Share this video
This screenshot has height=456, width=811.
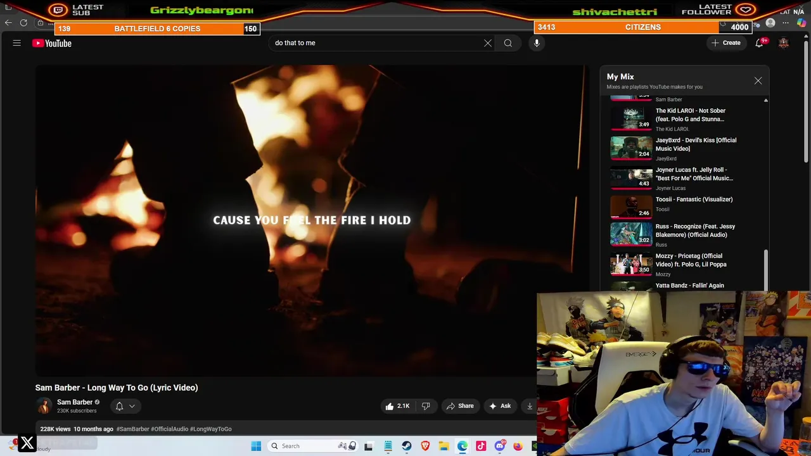(460, 406)
